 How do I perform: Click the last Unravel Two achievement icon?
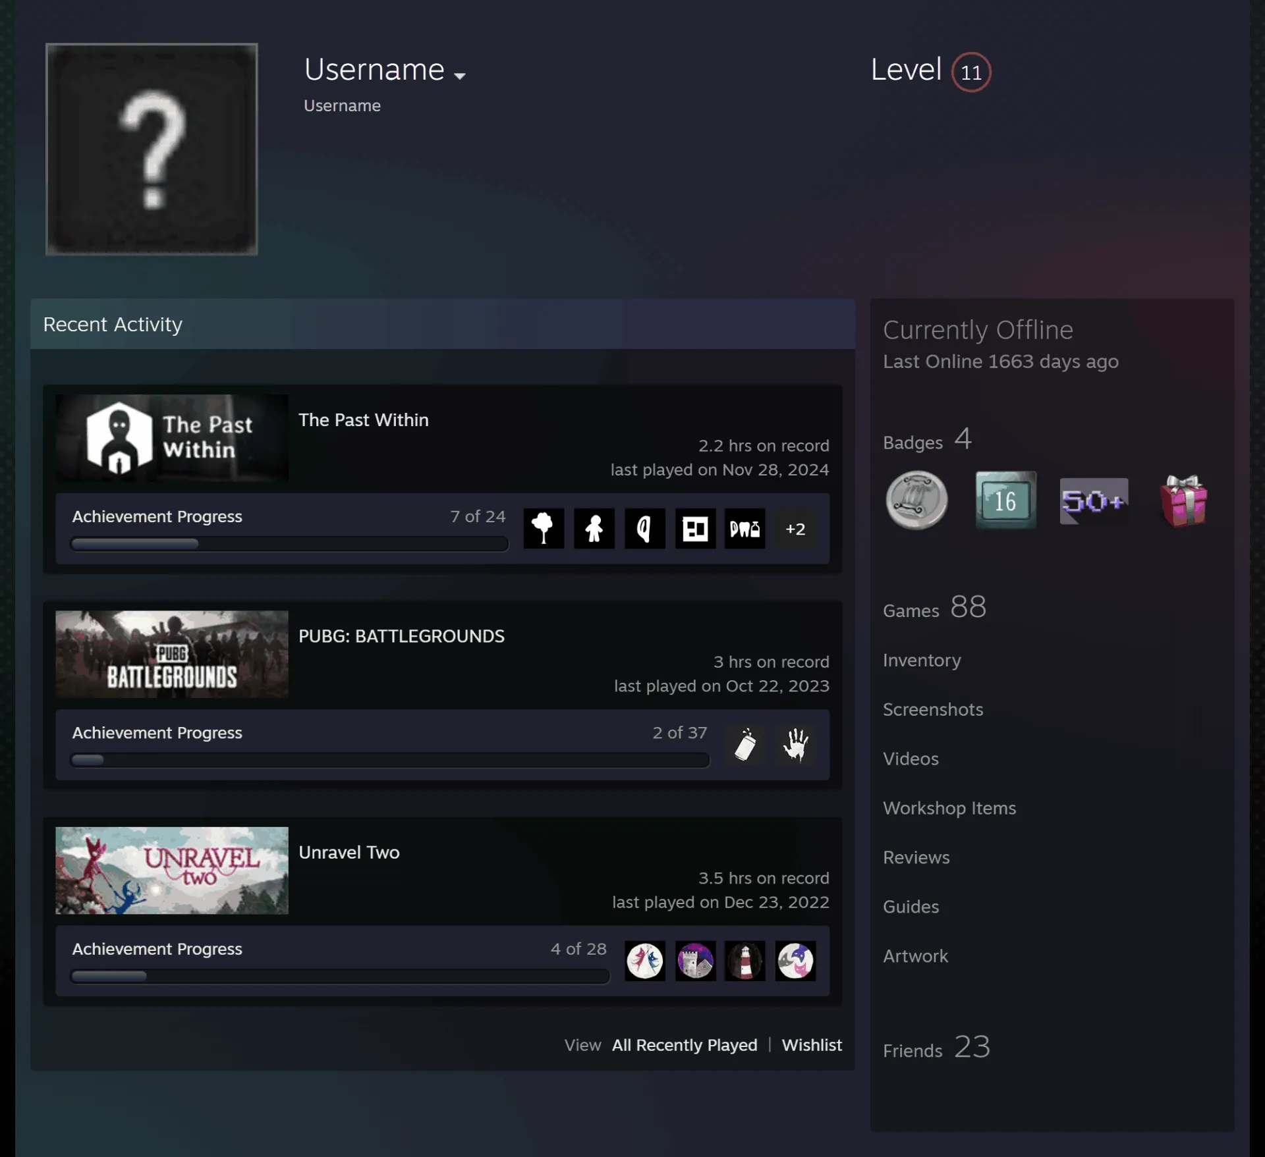(795, 961)
